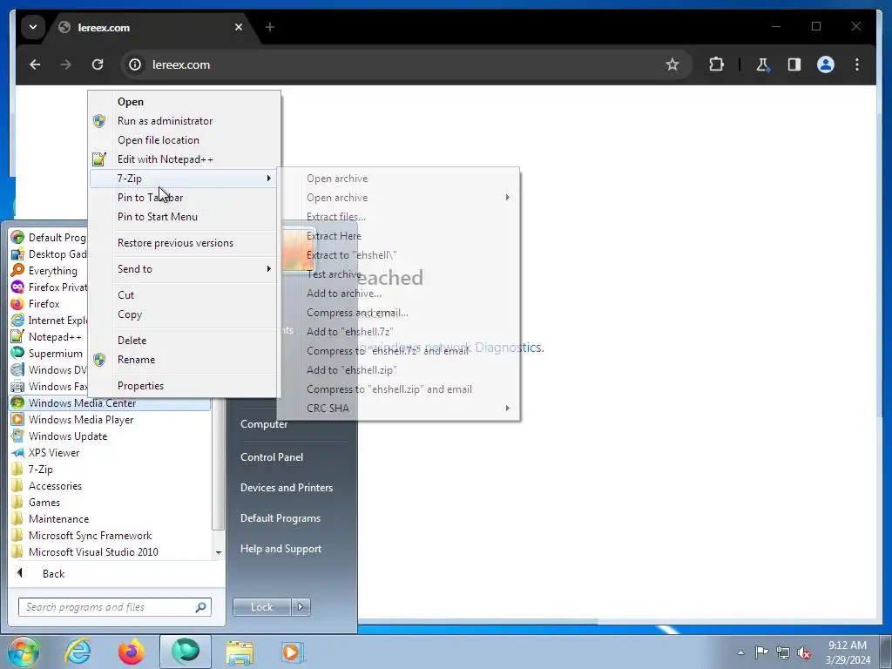Screen dimensions: 892x669
Task: Open Devices and Printers
Action: [287, 488]
